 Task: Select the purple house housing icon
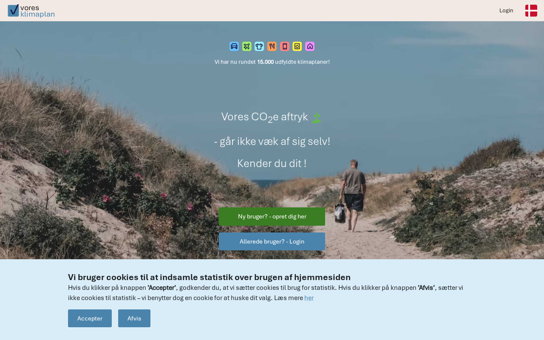[x=310, y=46]
